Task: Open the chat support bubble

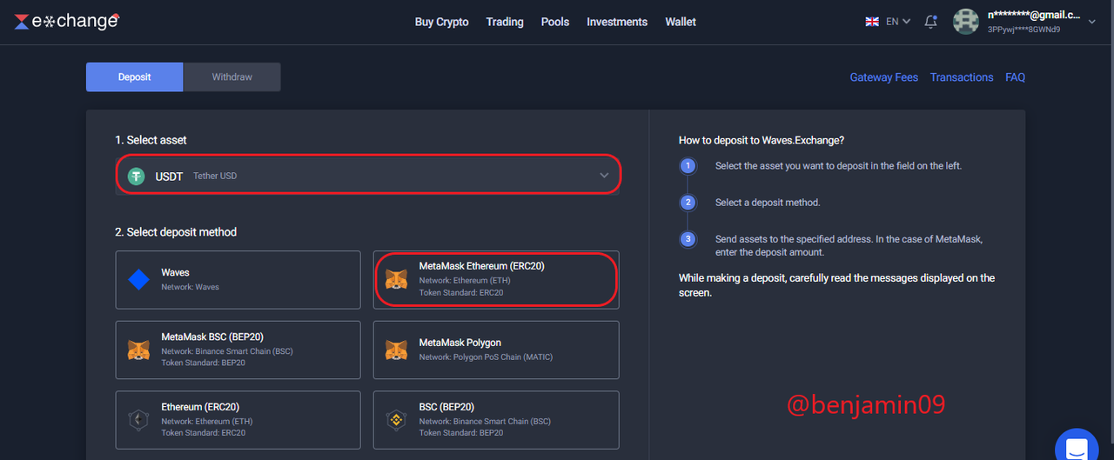Action: pos(1077,447)
